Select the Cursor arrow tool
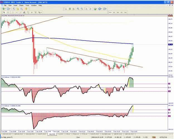The height and width of the screenshot is (139, 174). pos(4,12)
